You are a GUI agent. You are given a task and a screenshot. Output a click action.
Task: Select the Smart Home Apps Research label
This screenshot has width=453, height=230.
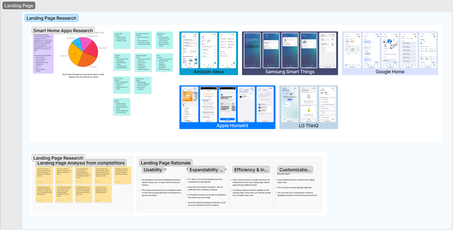63,31
